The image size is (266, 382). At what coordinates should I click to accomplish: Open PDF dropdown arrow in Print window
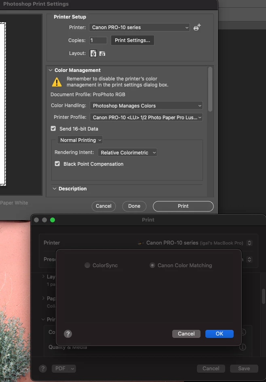[x=73, y=369]
